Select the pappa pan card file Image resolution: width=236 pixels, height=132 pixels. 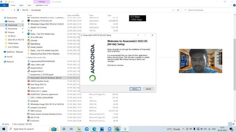37,88
